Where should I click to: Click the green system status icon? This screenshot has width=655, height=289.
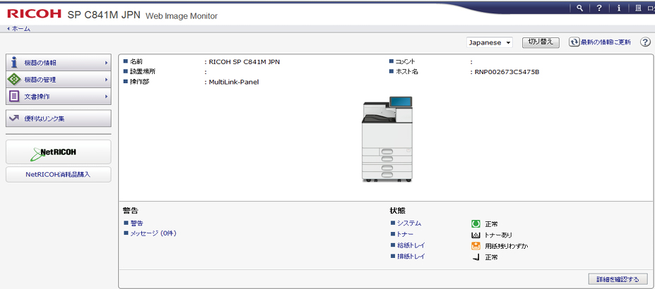coord(476,223)
